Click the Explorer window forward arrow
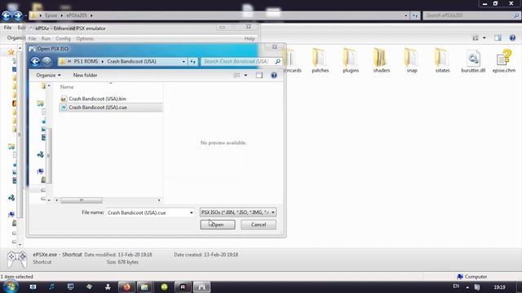 (x=18, y=15)
